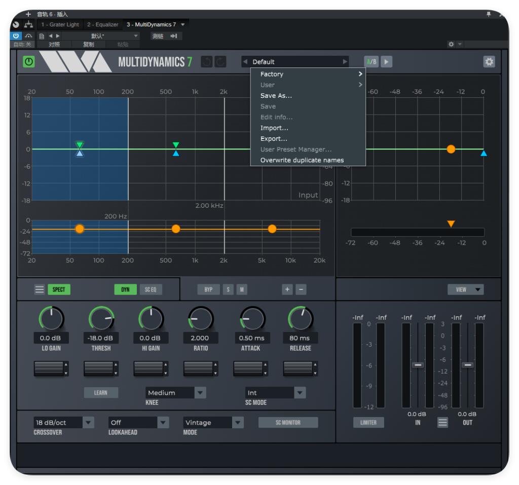
Task: Click the undo arrow beside the MultiDynamics 7 title
Action: 207,62
